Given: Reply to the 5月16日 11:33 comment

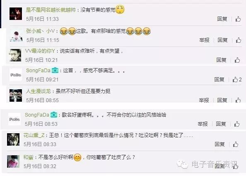Looking at the screenshot, I should [222, 19].
